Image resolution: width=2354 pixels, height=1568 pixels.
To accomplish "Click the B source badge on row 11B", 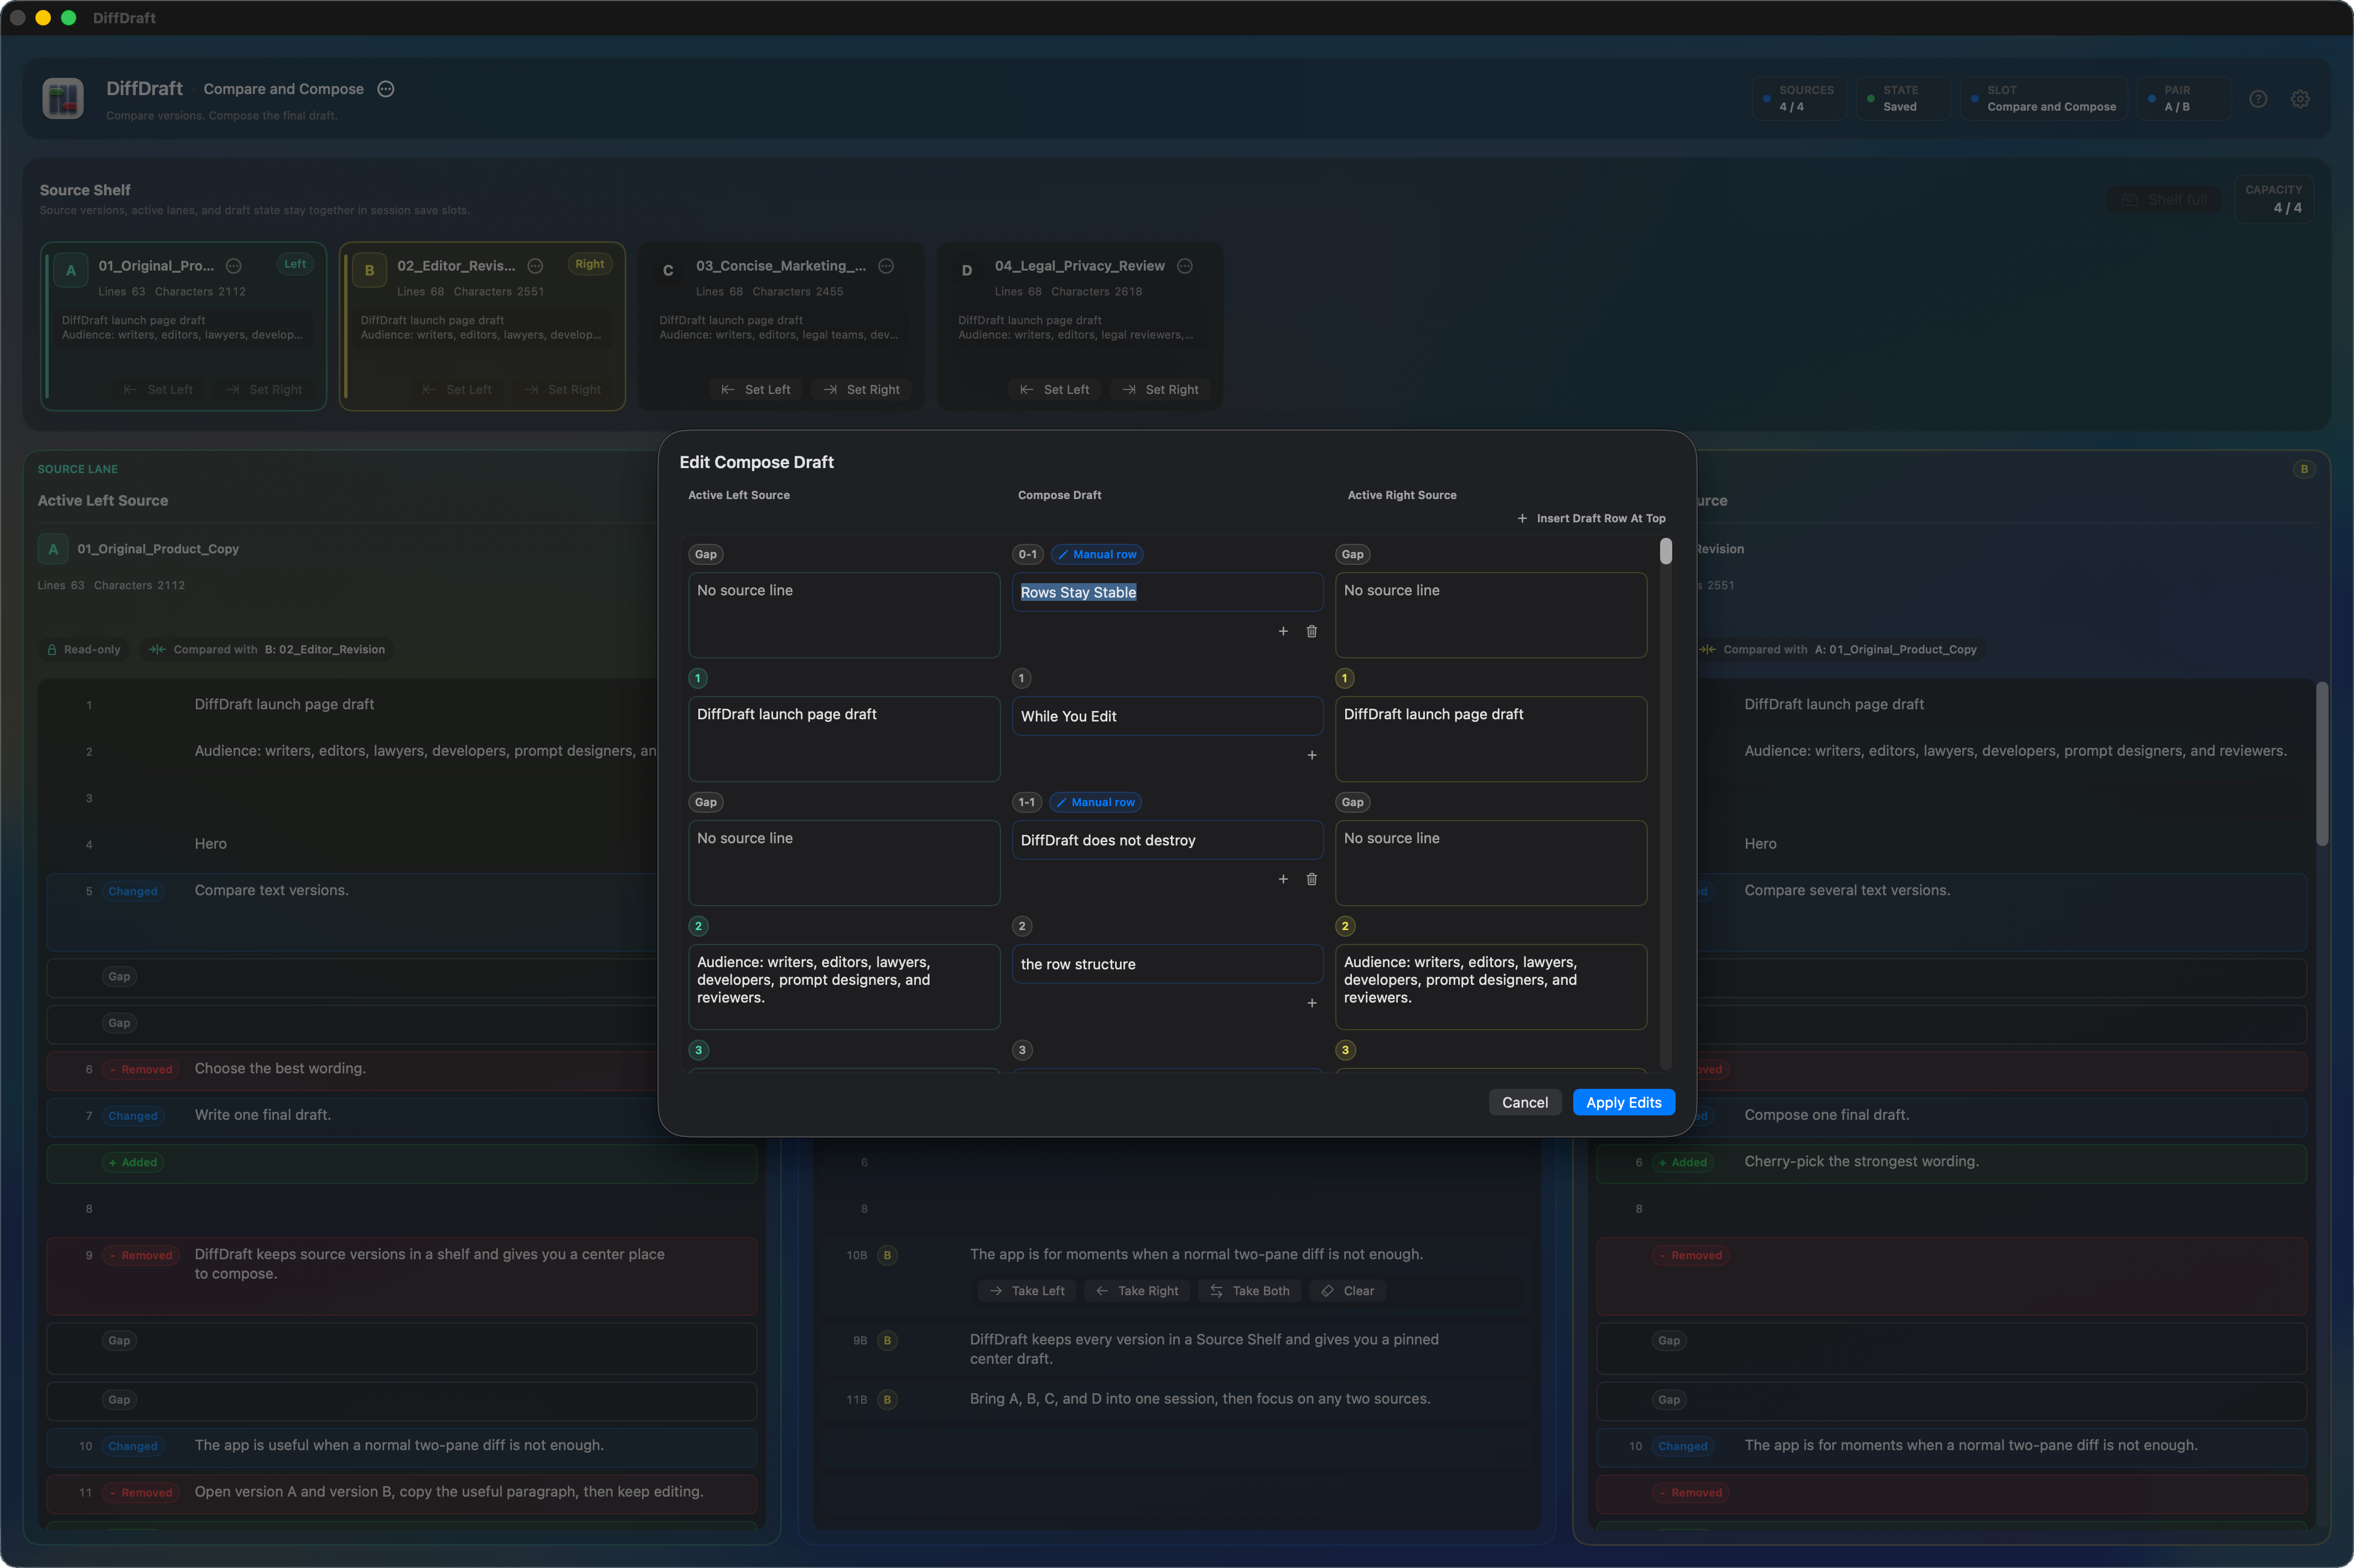I will pos(887,1399).
